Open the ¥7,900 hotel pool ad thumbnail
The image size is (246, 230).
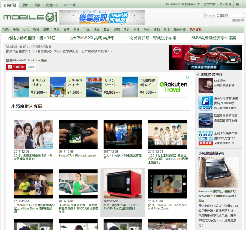[x=22, y=87]
